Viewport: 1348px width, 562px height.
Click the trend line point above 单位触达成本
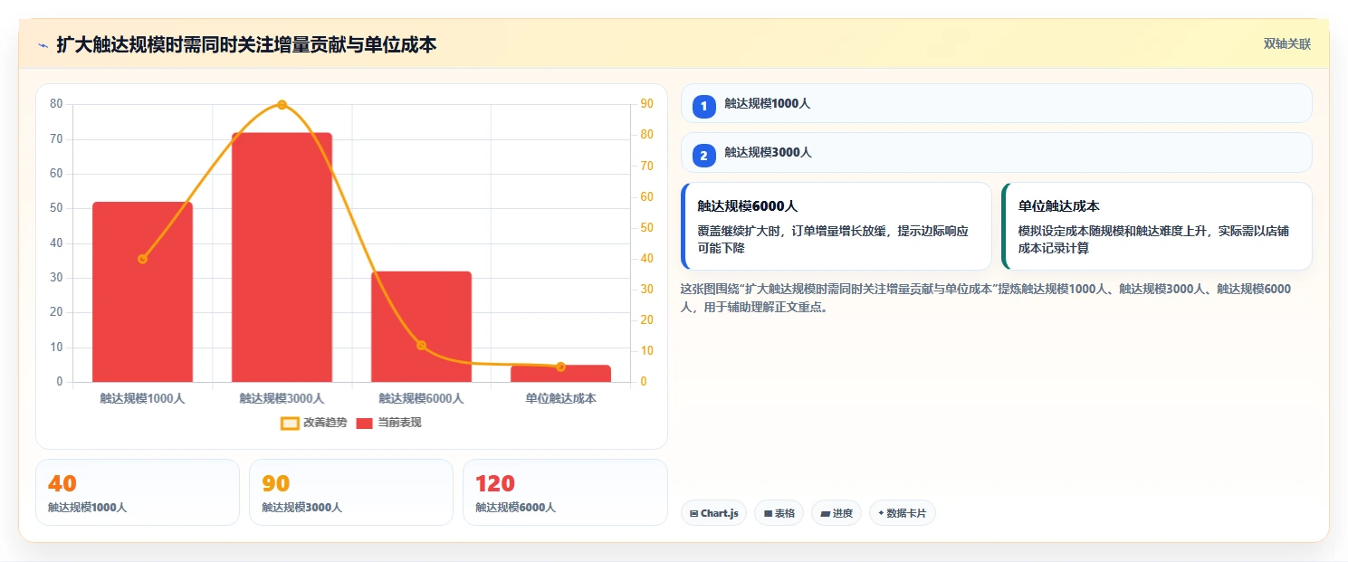[x=560, y=367]
